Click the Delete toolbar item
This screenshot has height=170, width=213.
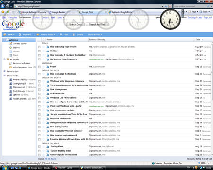(78, 34)
